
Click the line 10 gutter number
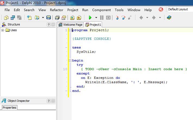(x=65, y=69)
